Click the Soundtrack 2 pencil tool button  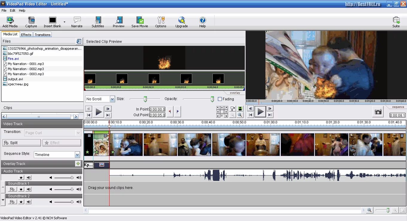[x=12, y=202]
